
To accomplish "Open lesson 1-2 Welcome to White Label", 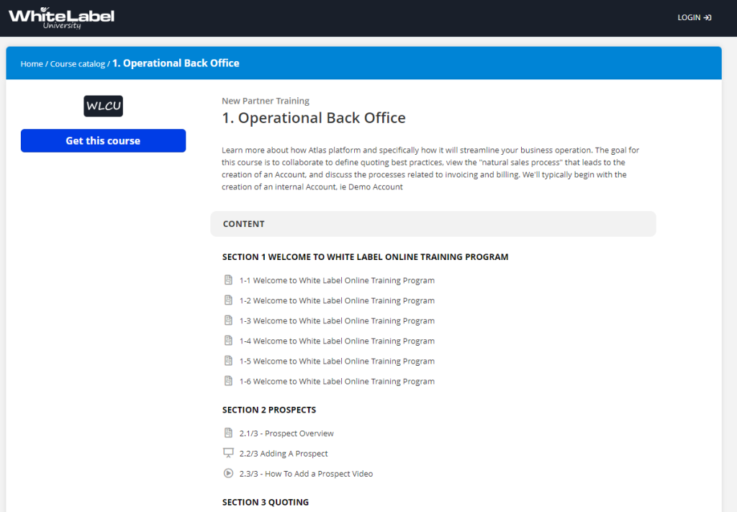I will [x=337, y=300].
